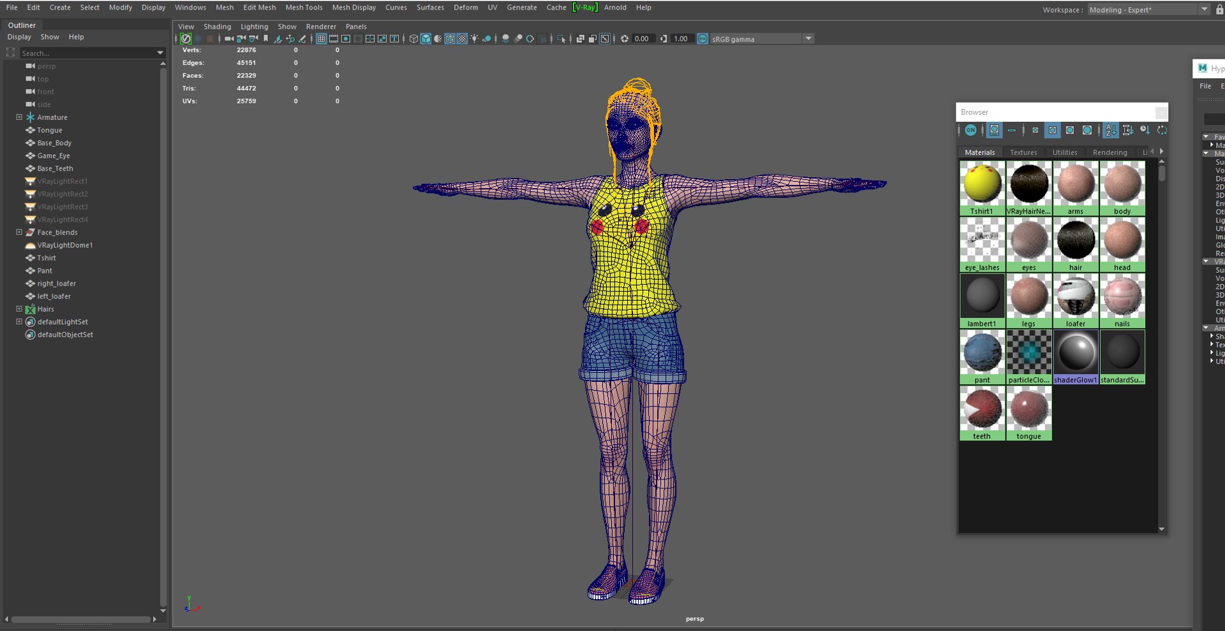
Task: Open the viewport Shading menu
Action: point(217,27)
